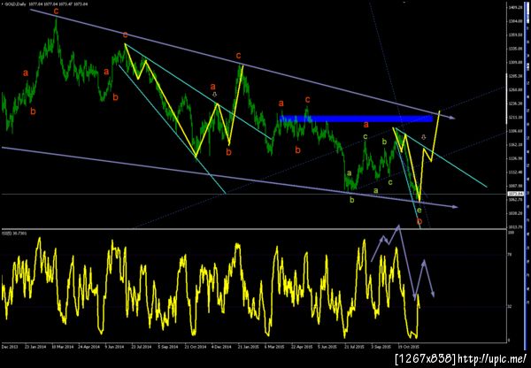This screenshot has height=368, width=531.
Task: Click the '32' level on RSI scale
Action: tap(510, 306)
